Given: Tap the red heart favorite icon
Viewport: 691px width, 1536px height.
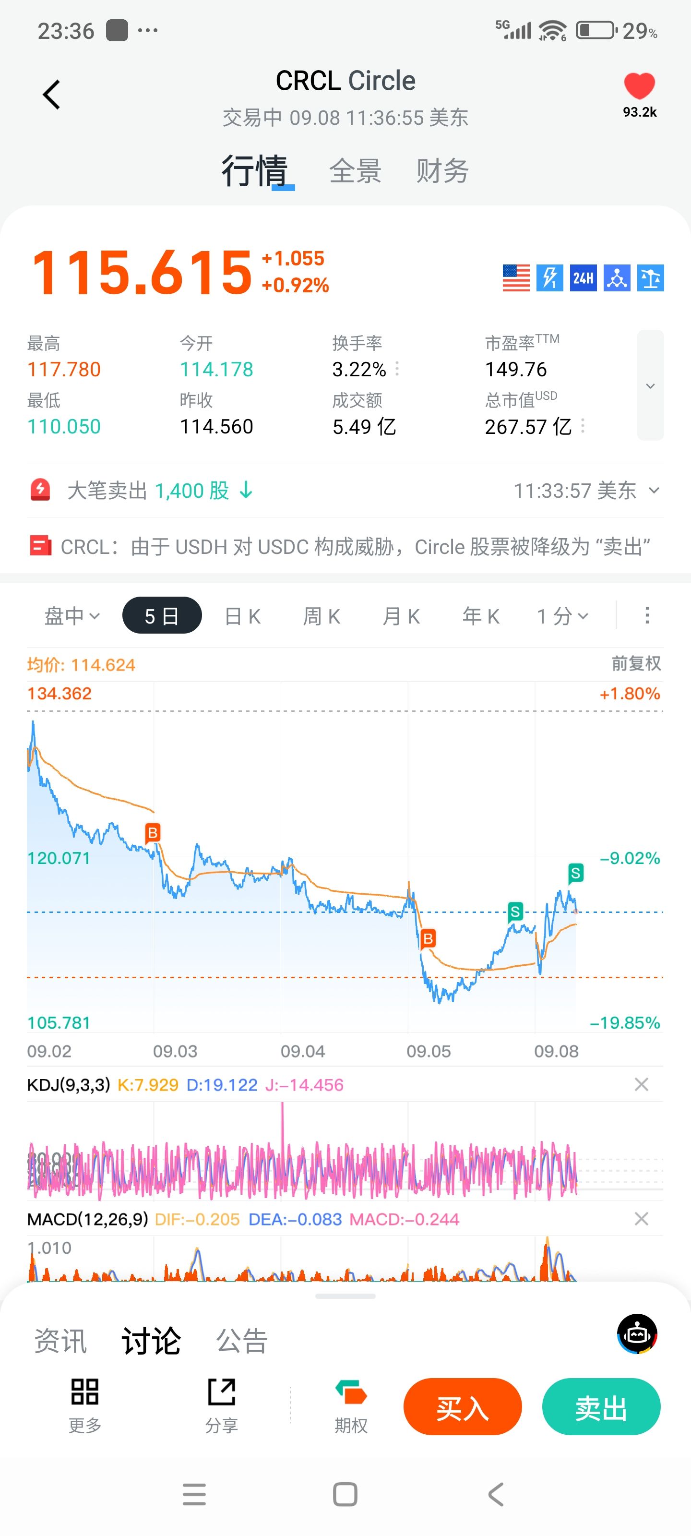Looking at the screenshot, I should [639, 86].
